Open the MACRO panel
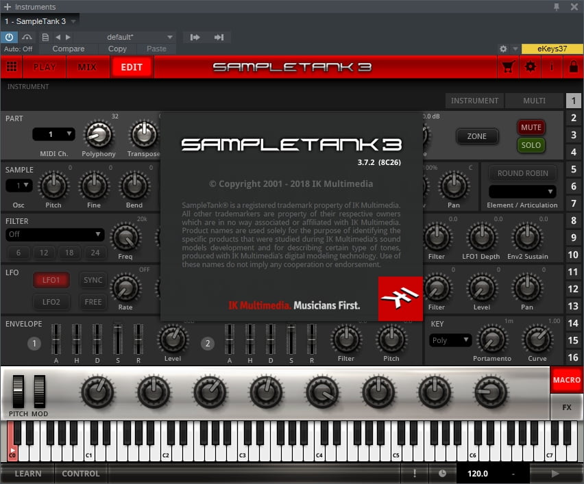Image resolution: width=584 pixels, height=484 pixels. [566, 380]
